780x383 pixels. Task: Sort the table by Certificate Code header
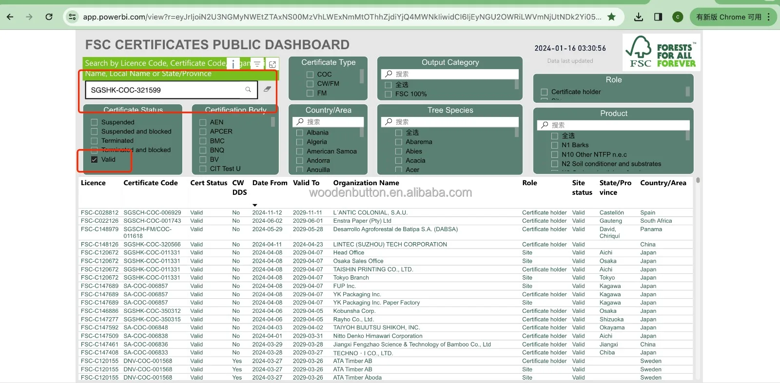coord(150,183)
